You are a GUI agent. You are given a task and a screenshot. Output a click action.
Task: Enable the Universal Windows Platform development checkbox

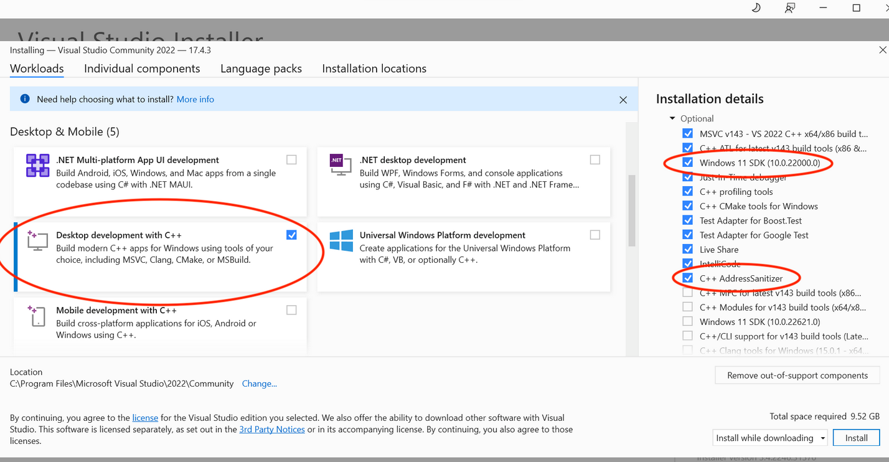click(x=595, y=235)
